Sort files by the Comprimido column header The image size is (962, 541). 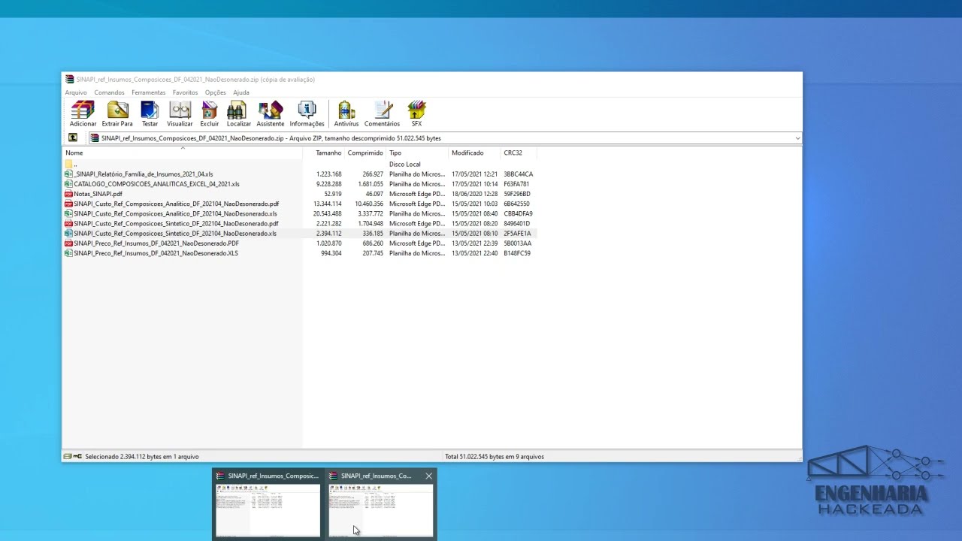pos(365,153)
